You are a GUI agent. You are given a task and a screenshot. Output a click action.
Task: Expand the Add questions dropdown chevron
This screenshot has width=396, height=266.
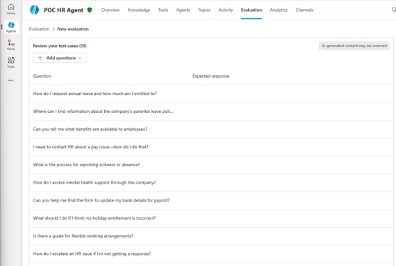tap(80, 58)
